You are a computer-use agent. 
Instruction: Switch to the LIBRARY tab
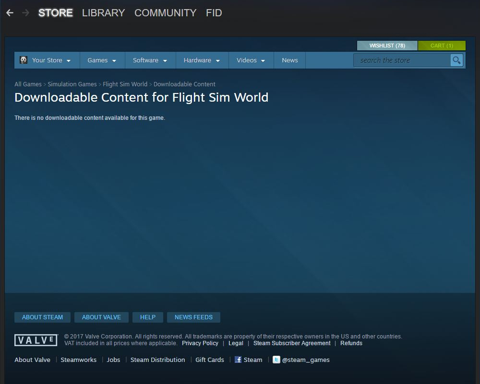click(x=104, y=13)
